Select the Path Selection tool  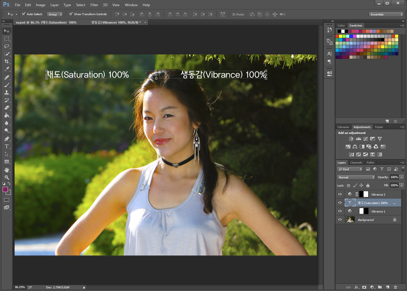(7, 154)
